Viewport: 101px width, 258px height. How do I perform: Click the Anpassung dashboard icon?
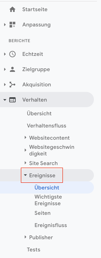(x=12, y=25)
